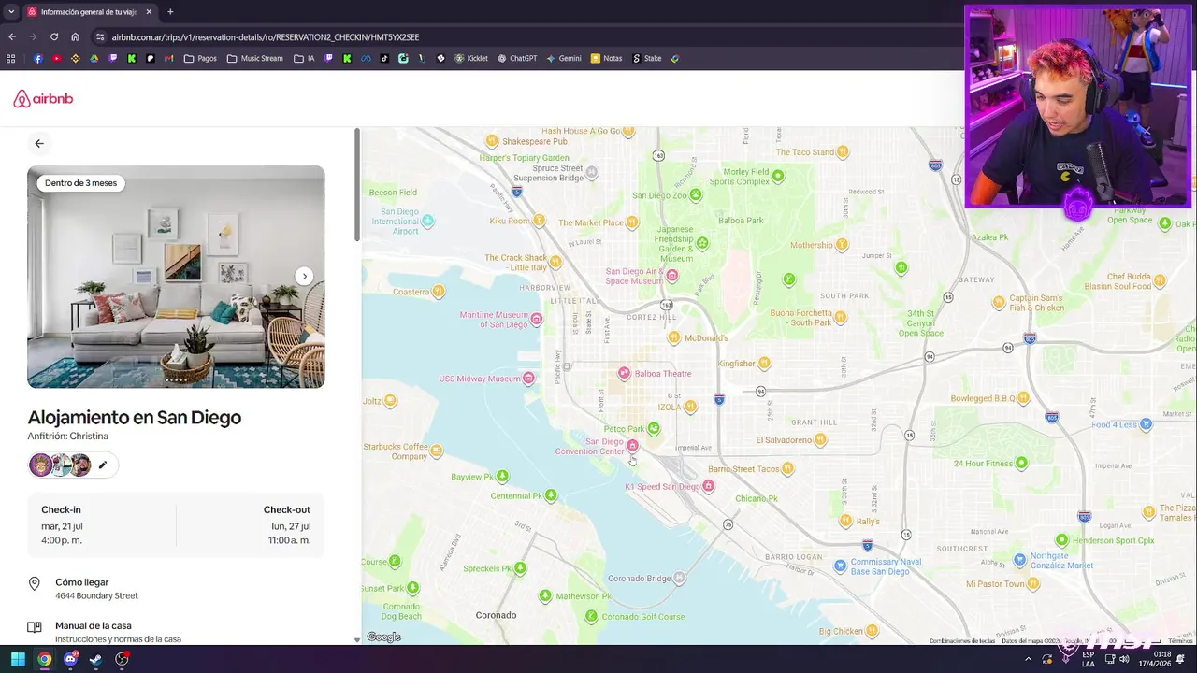Open the tab search dropdown arrow
Viewport: 1197px width, 673px height.
tap(9, 12)
